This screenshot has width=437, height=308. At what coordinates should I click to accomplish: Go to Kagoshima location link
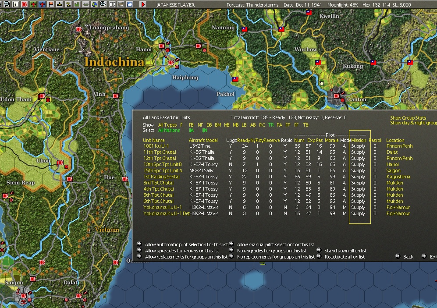click(x=398, y=177)
